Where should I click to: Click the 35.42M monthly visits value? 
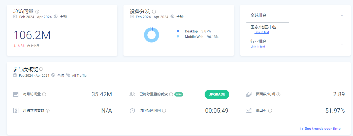[102, 94]
